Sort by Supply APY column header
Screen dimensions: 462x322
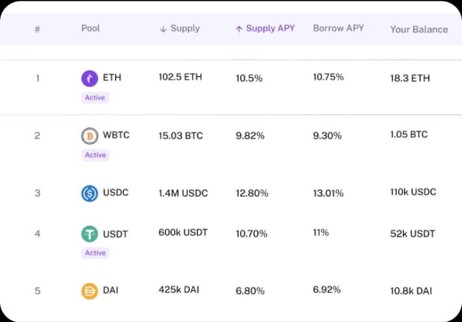270,29
